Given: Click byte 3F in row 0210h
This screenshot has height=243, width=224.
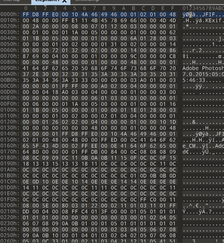Looking at the screenshot, I should point(104,212).
